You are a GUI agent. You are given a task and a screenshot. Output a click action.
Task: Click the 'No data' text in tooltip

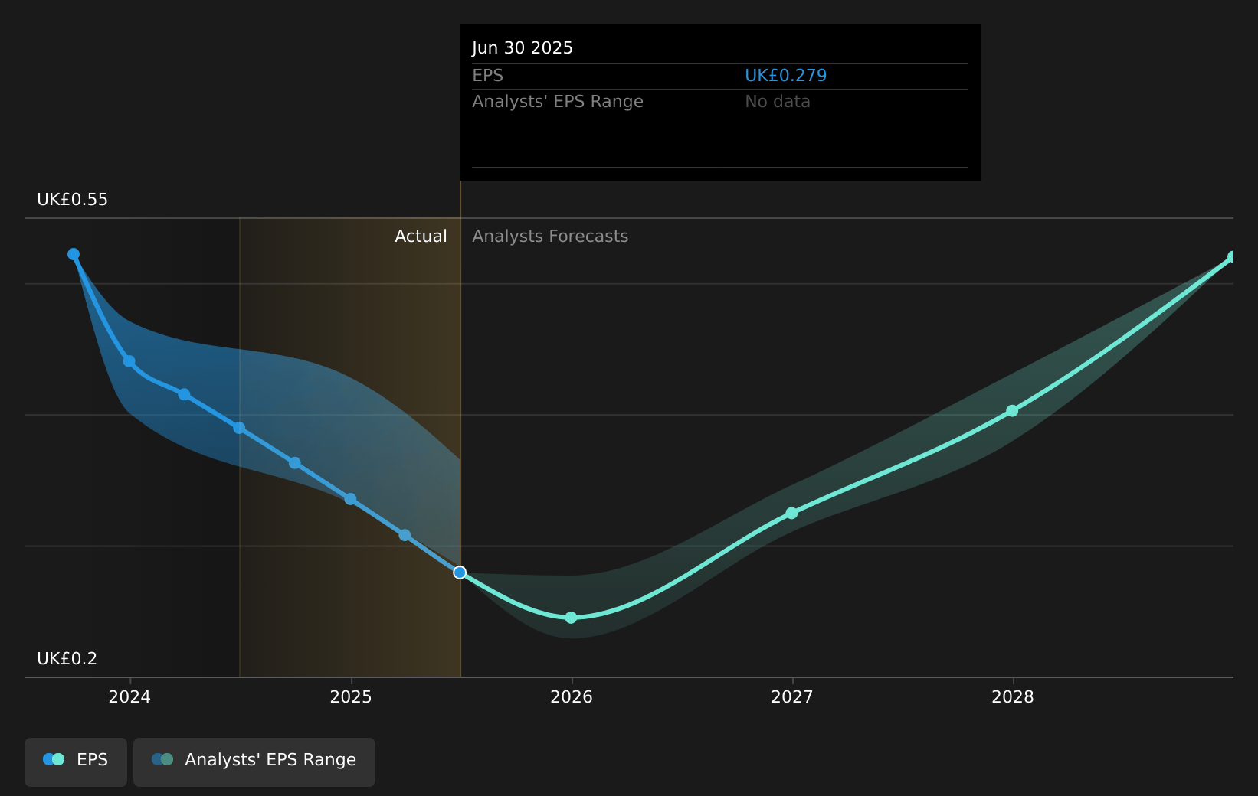click(777, 102)
